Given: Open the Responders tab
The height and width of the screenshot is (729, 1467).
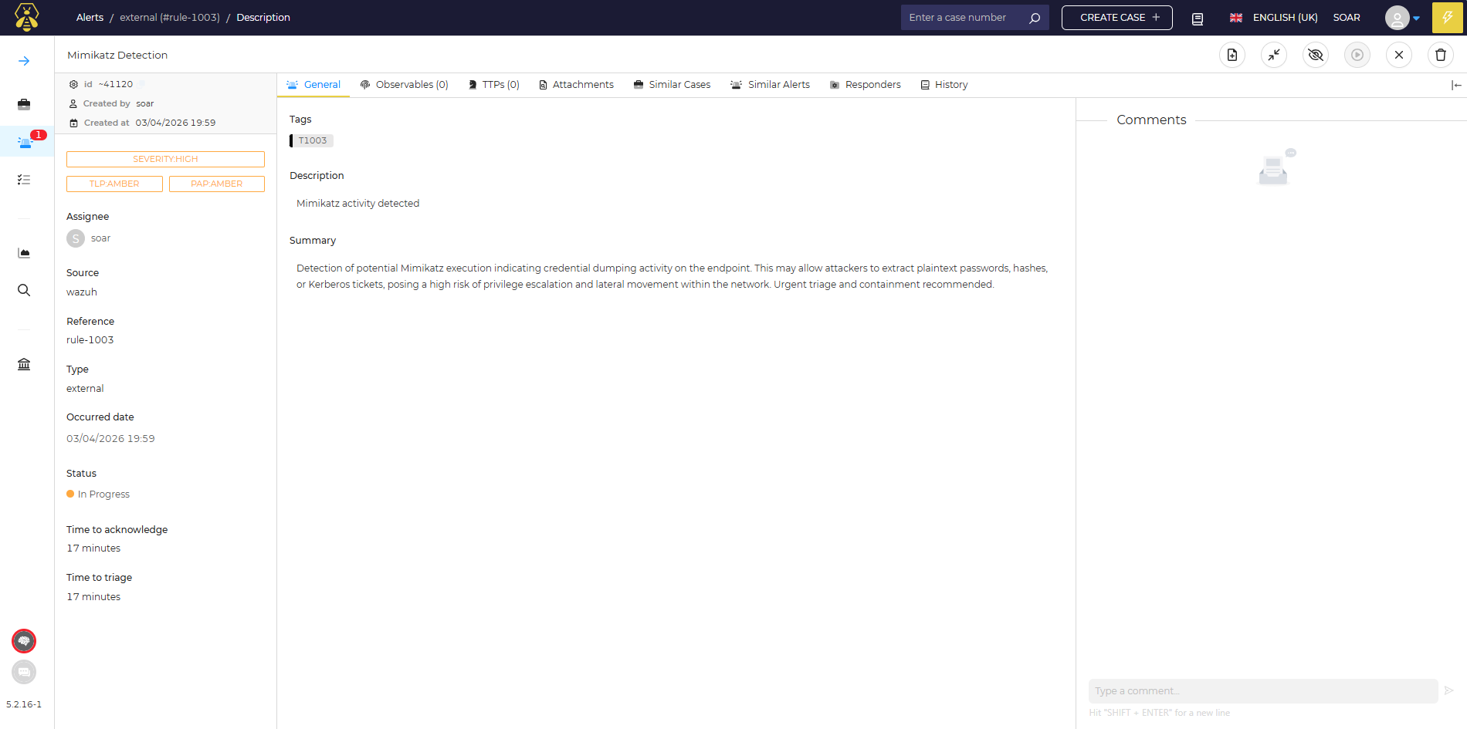Looking at the screenshot, I should pyautogui.click(x=866, y=85).
